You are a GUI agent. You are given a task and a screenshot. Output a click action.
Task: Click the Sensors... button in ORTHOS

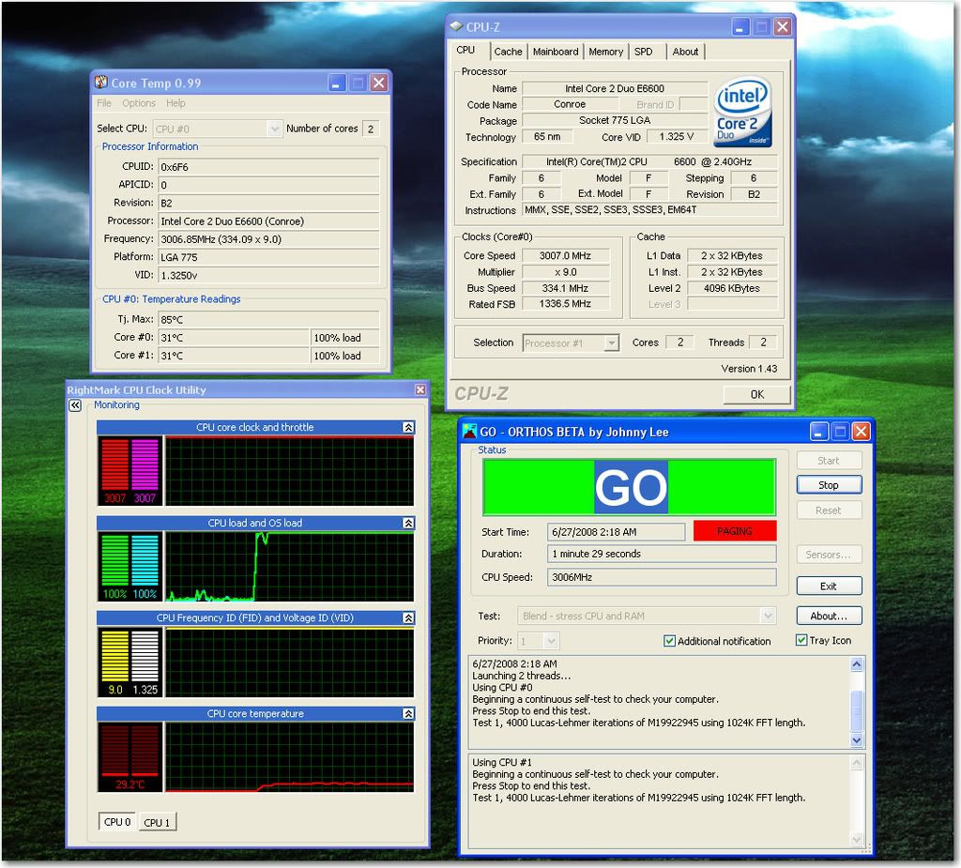[x=829, y=555]
